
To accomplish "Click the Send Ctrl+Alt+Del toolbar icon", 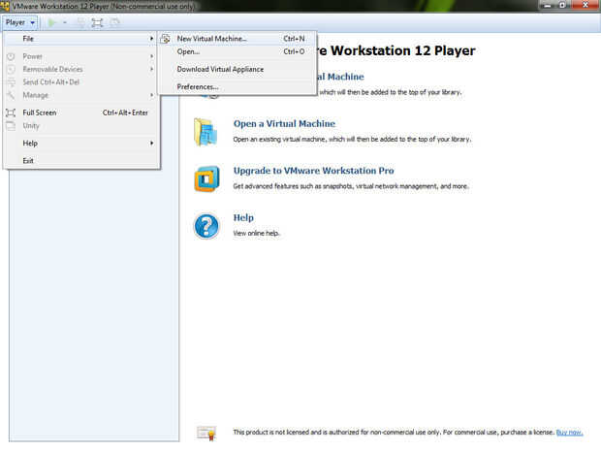I will [x=80, y=22].
